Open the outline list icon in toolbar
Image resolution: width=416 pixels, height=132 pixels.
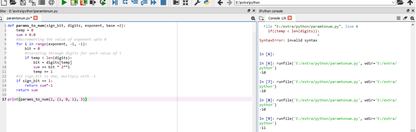tap(42, 3)
